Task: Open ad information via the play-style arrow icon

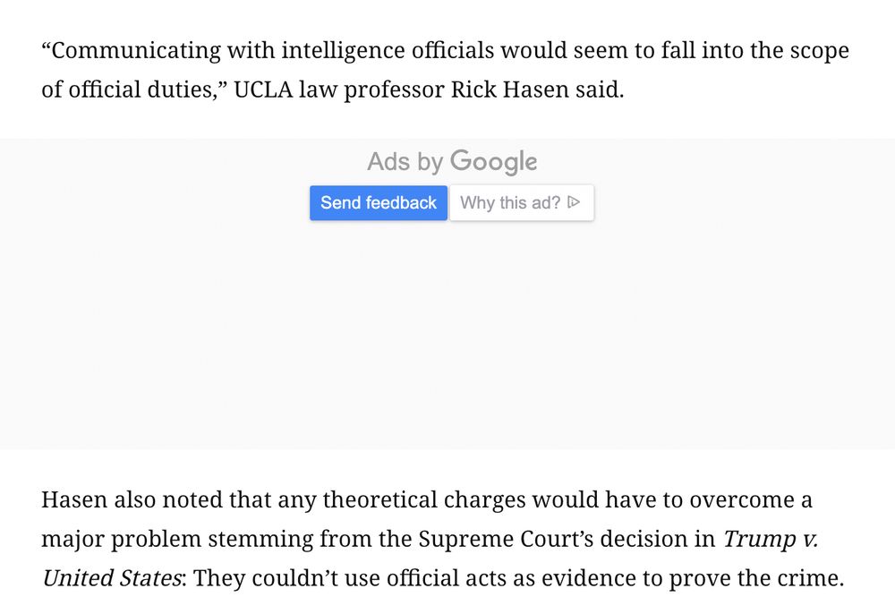Action: coord(574,202)
